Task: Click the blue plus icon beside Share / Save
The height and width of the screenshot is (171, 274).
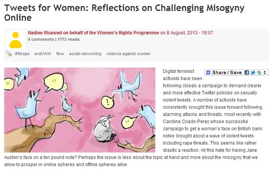Action: tap(208, 72)
